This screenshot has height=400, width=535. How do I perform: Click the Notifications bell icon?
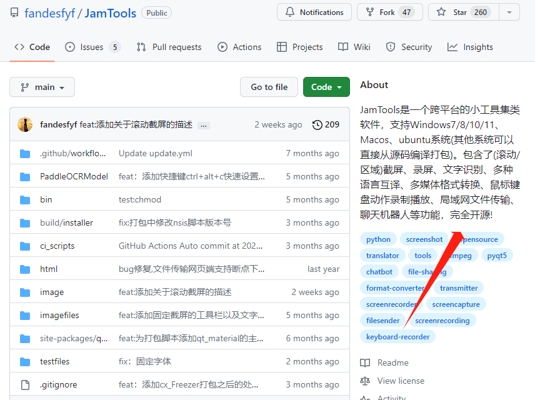[x=289, y=12]
